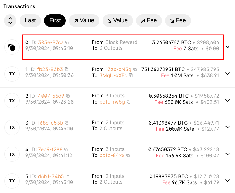Click the coinbase transaction icon on row 0
This screenshot has height=193, width=235.
tap(12, 47)
